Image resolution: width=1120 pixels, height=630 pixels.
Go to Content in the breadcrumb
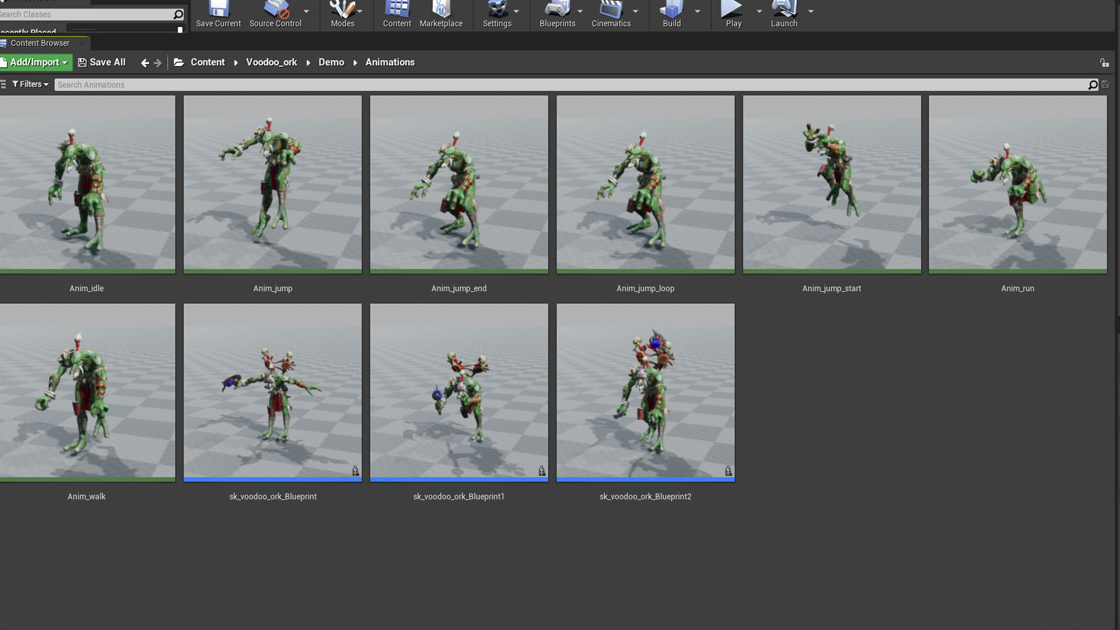point(208,62)
